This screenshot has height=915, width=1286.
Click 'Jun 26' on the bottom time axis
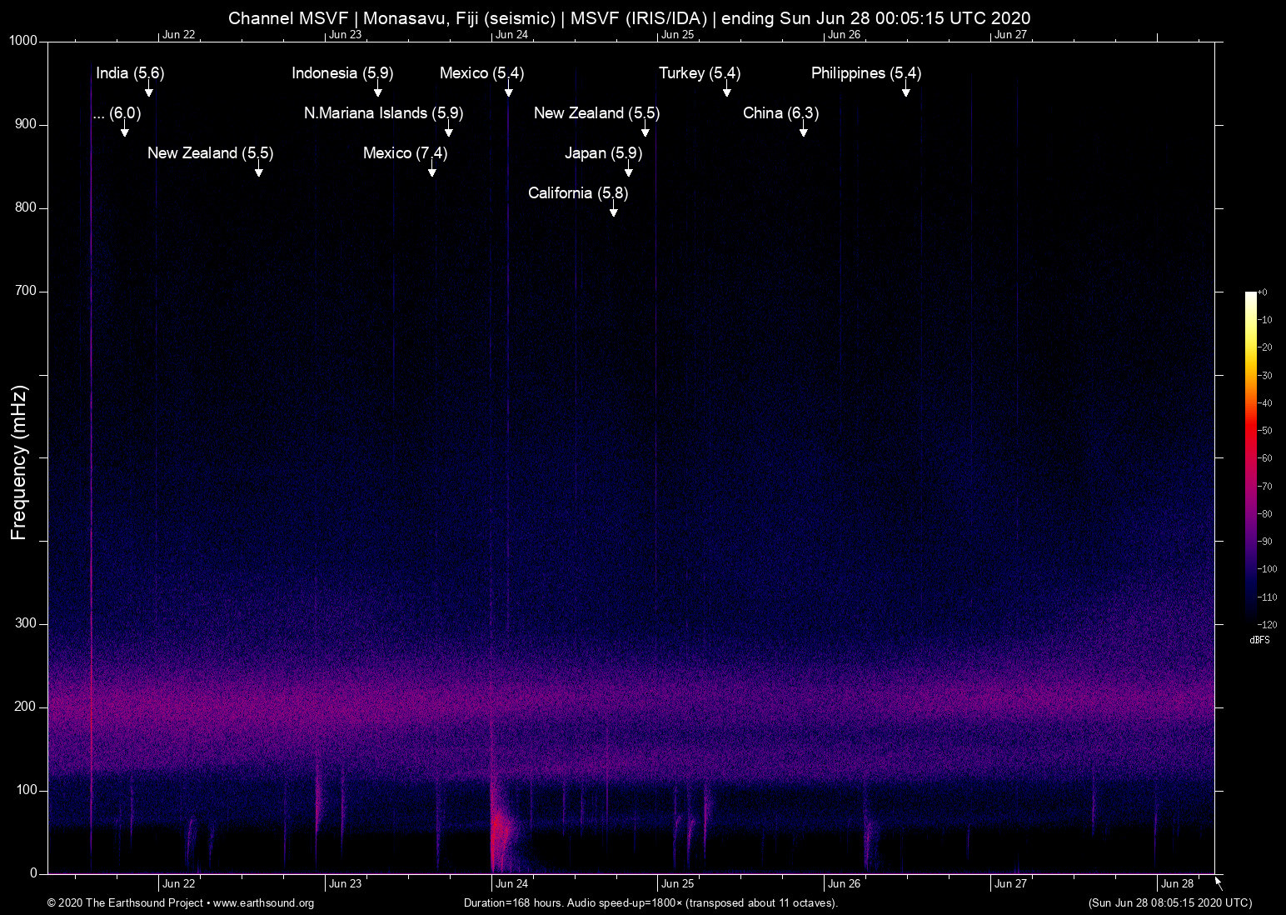[845, 884]
